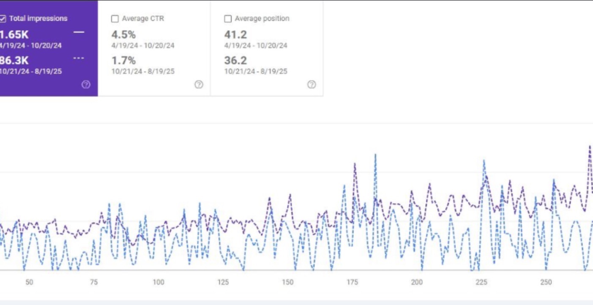Click the 100 mark on x-axis
593x305 pixels.
[158, 282]
